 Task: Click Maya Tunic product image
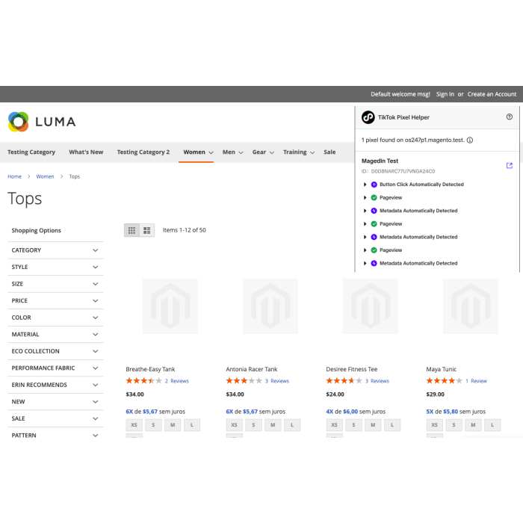(471, 306)
